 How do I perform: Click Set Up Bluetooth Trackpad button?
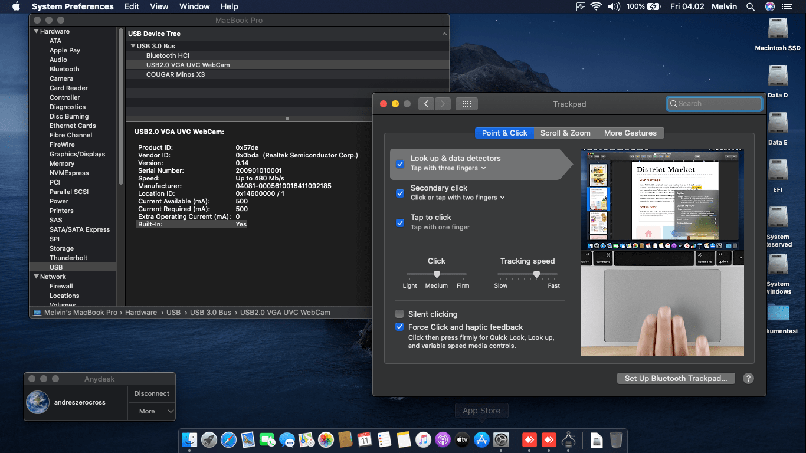pos(676,379)
